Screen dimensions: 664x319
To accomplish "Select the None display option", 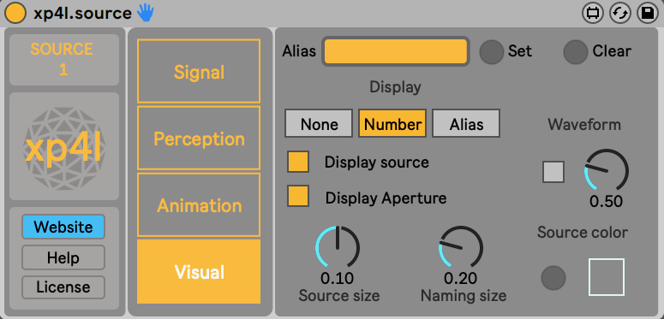I will click(319, 123).
